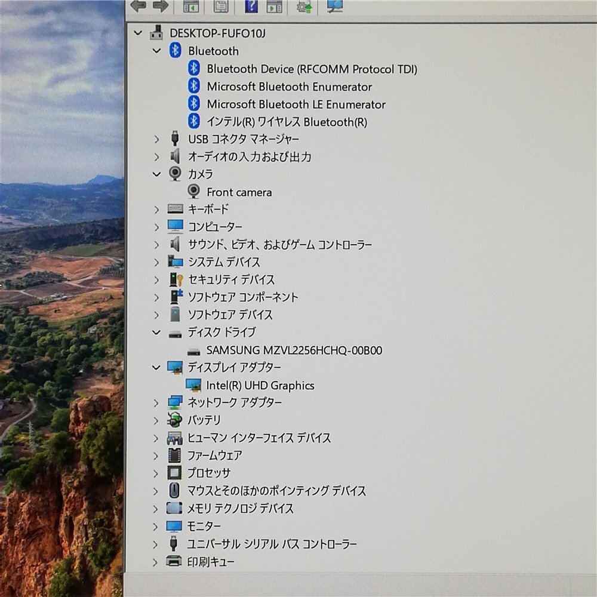
Task: Click the Intel(R) UHD Graphics adapter icon
Action: pos(193,385)
